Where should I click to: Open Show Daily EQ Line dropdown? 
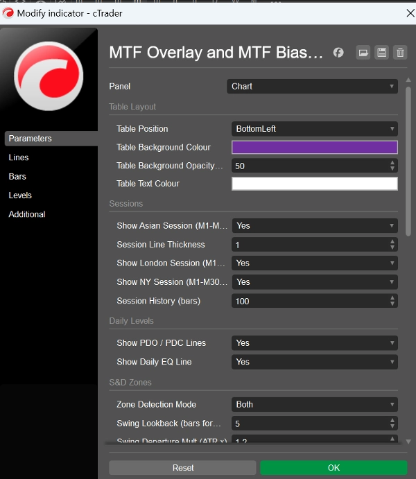click(315, 362)
